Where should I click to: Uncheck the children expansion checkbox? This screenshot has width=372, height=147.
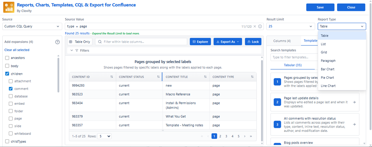tap(7, 74)
